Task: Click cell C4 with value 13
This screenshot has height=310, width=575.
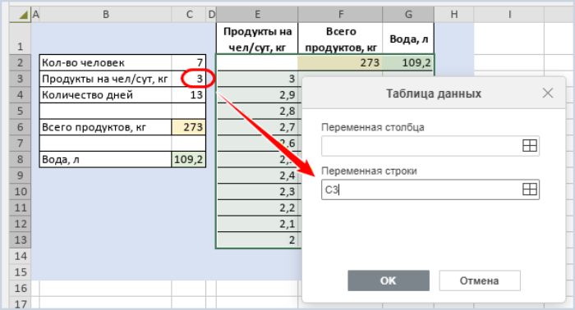Action: [x=188, y=95]
